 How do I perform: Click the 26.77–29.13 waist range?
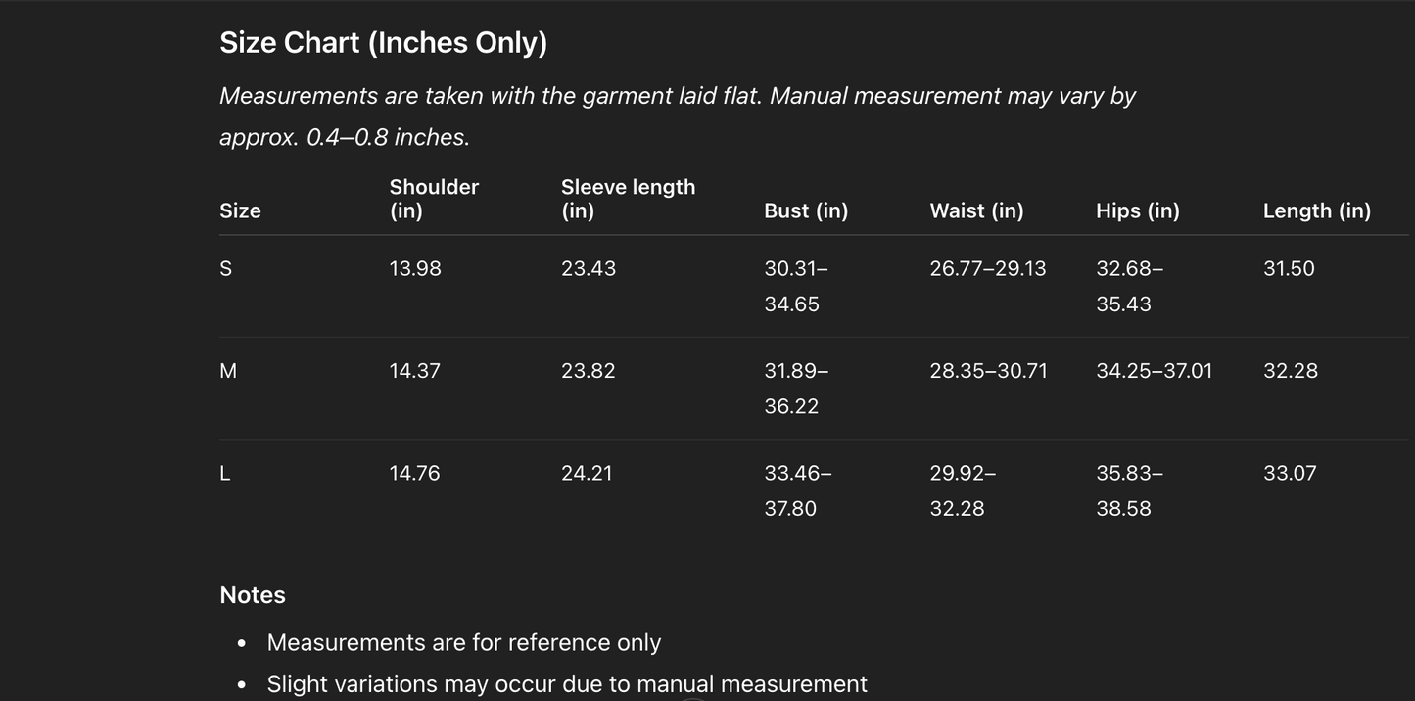(987, 269)
